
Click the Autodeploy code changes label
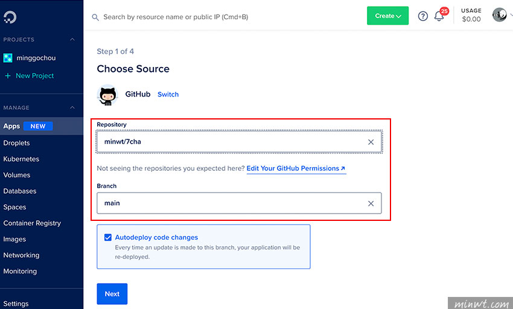pos(156,237)
